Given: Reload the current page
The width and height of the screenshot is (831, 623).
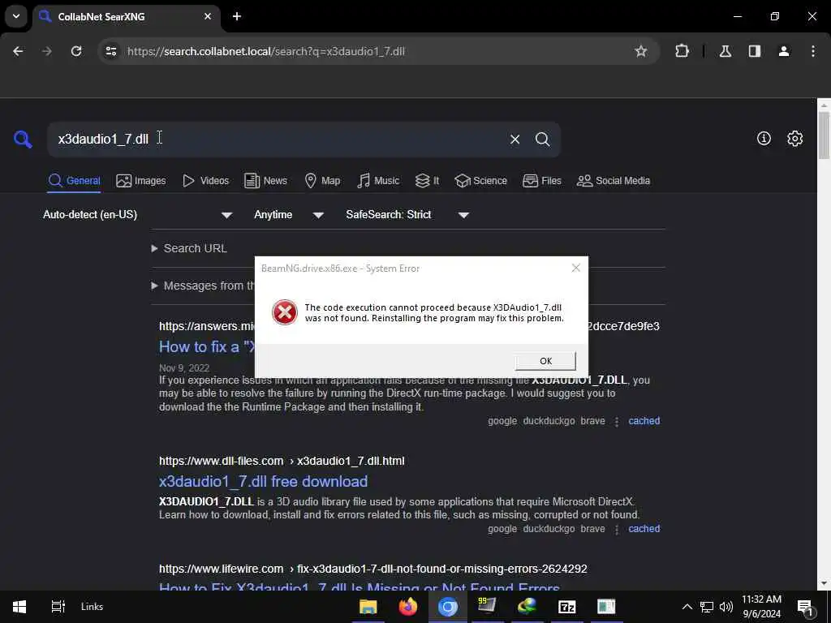Looking at the screenshot, I should tap(76, 51).
